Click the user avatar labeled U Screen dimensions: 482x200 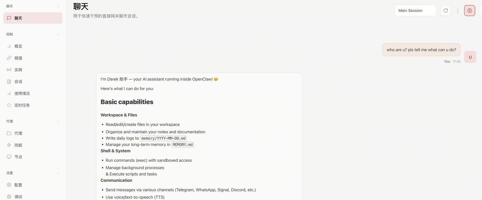[470, 57]
